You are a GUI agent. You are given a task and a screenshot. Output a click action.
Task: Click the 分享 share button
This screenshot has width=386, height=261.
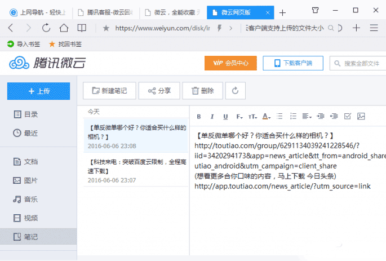[x=159, y=91]
